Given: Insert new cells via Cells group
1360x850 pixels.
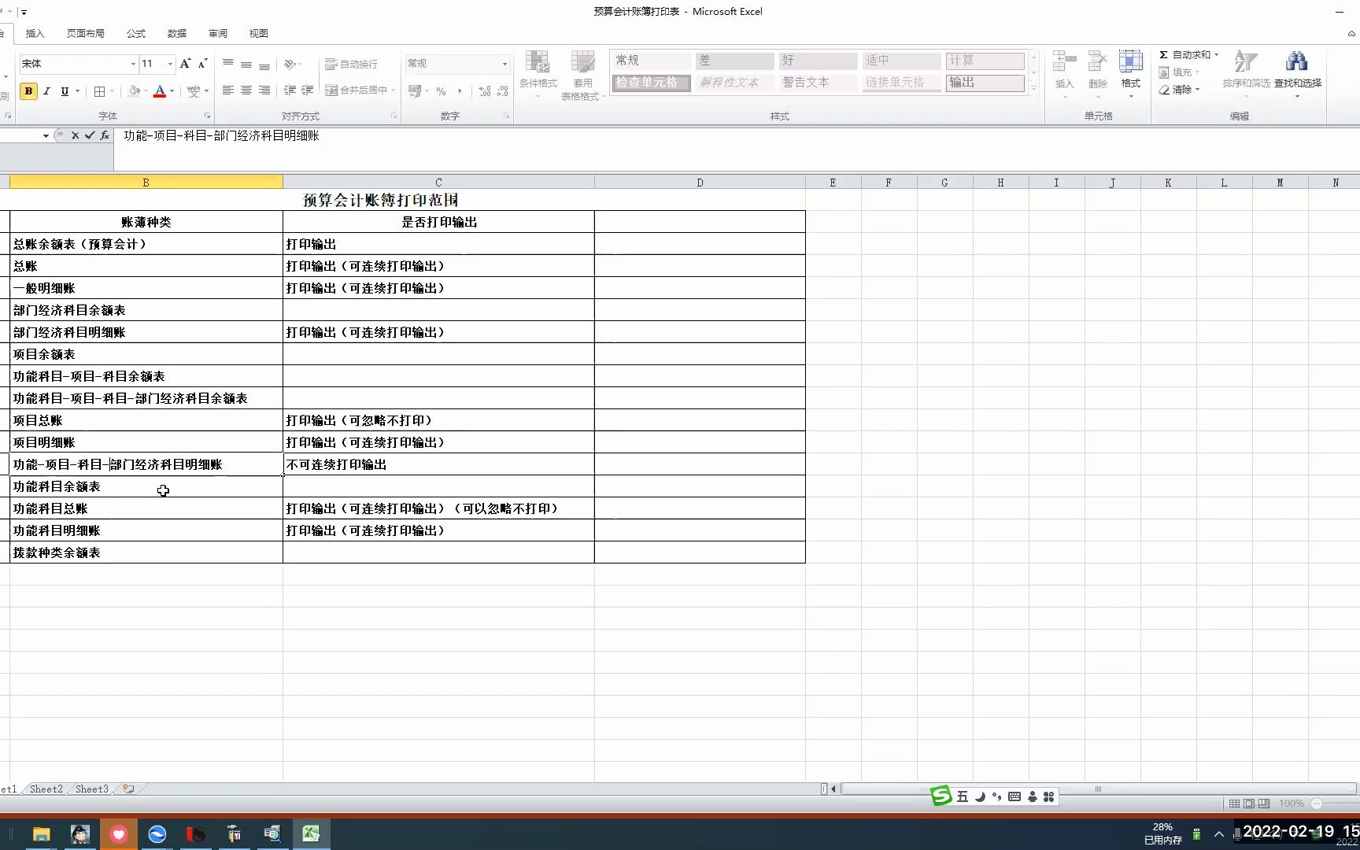Looking at the screenshot, I should [1064, 71].
